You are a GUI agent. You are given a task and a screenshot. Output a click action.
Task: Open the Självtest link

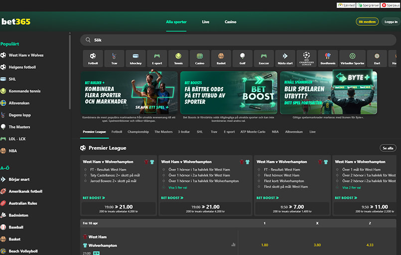(346, 5)
